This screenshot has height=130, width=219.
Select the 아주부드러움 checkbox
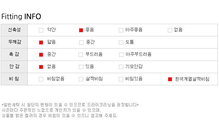tap(121, 55)
